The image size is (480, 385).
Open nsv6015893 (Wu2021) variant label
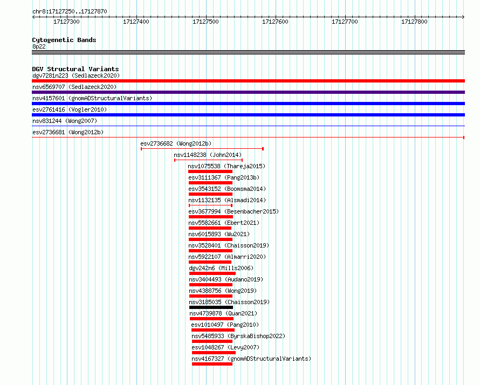219,234
